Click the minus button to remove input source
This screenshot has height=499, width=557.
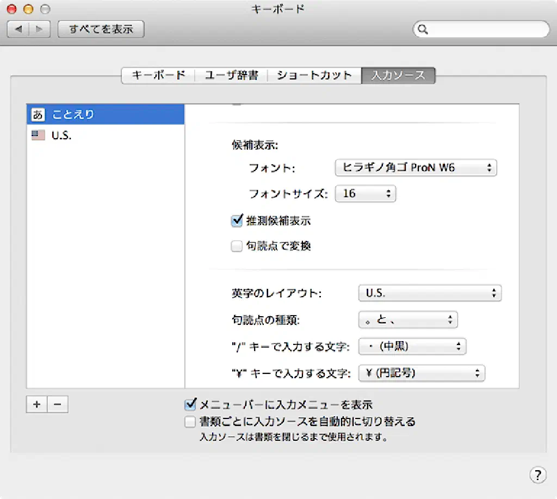click(x=58, y=404)
